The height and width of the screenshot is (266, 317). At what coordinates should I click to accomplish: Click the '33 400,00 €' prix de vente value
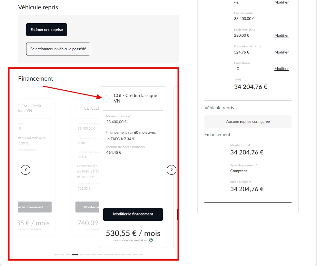coord(244,19)
